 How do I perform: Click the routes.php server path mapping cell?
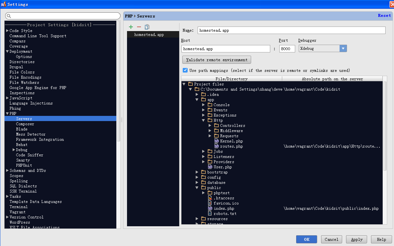pos(332,146)
